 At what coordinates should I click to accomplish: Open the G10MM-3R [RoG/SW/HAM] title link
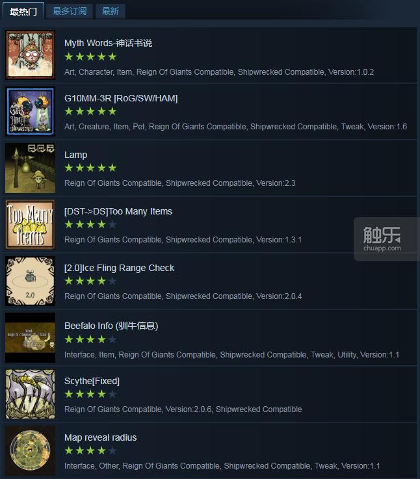(x=121, y=98)
